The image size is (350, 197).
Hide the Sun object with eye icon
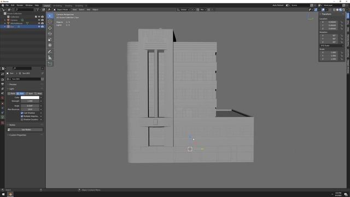[x=39, y=27]
